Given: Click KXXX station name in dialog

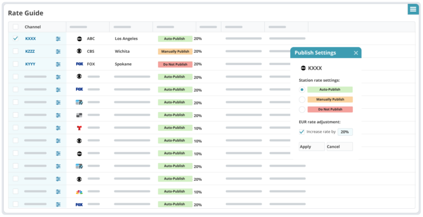Looking at the screenshot, I should [x=315, y=68].
